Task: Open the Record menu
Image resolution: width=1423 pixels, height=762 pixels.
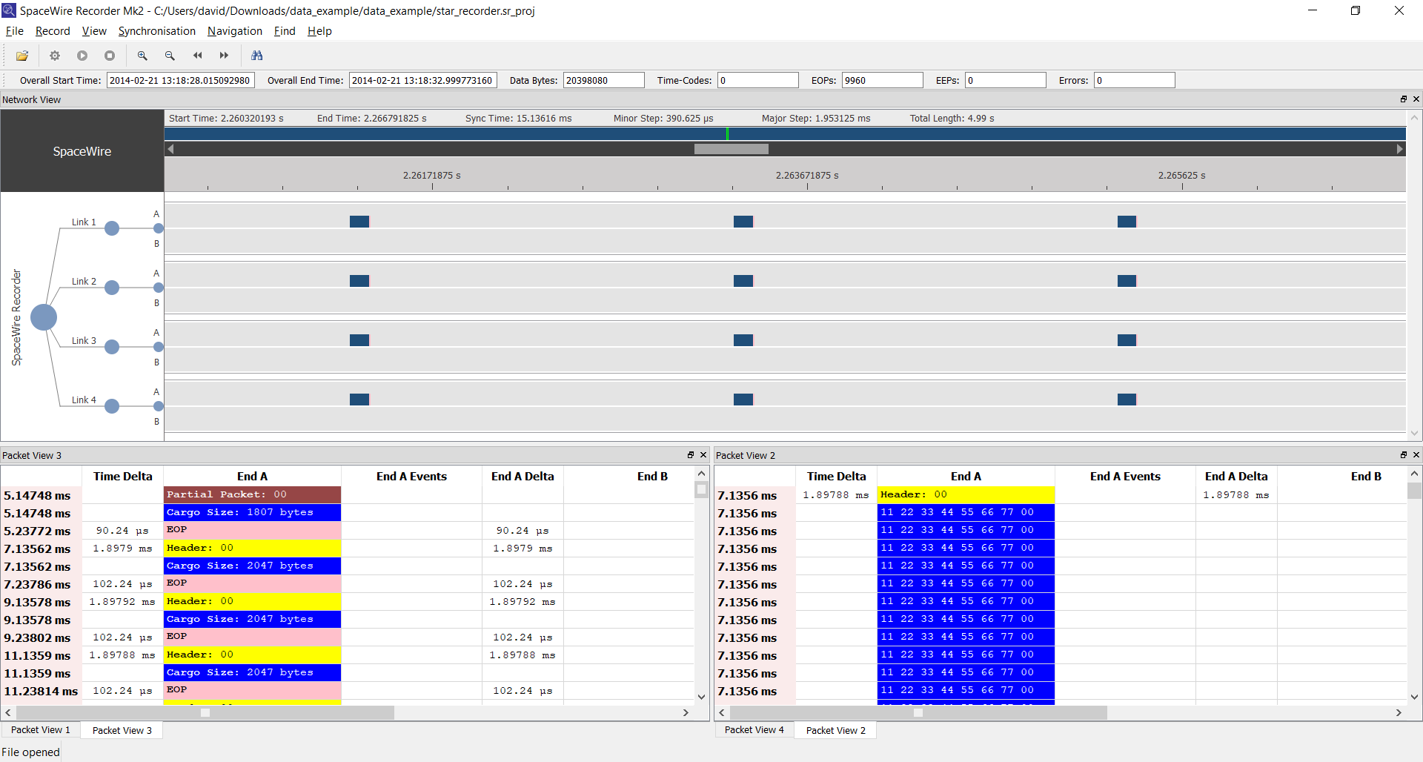Action: [x=53, y=31]
